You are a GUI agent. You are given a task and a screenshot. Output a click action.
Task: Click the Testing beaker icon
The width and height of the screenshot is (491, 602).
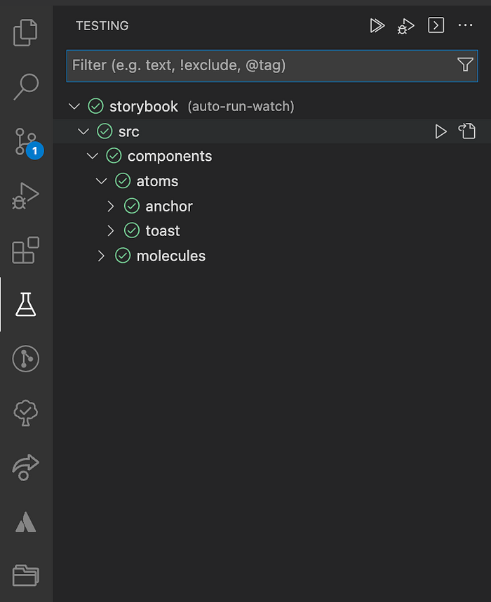(26, 304)
